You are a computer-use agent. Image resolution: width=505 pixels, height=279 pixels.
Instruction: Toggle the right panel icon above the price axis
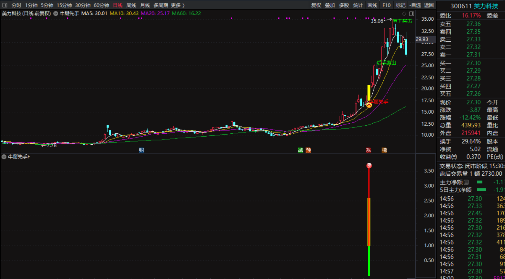[412, 14]
